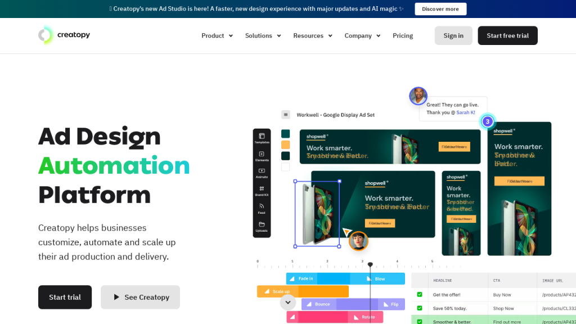Click the Buy Now cell
The image size is (576, 324).
click(502, 295)
